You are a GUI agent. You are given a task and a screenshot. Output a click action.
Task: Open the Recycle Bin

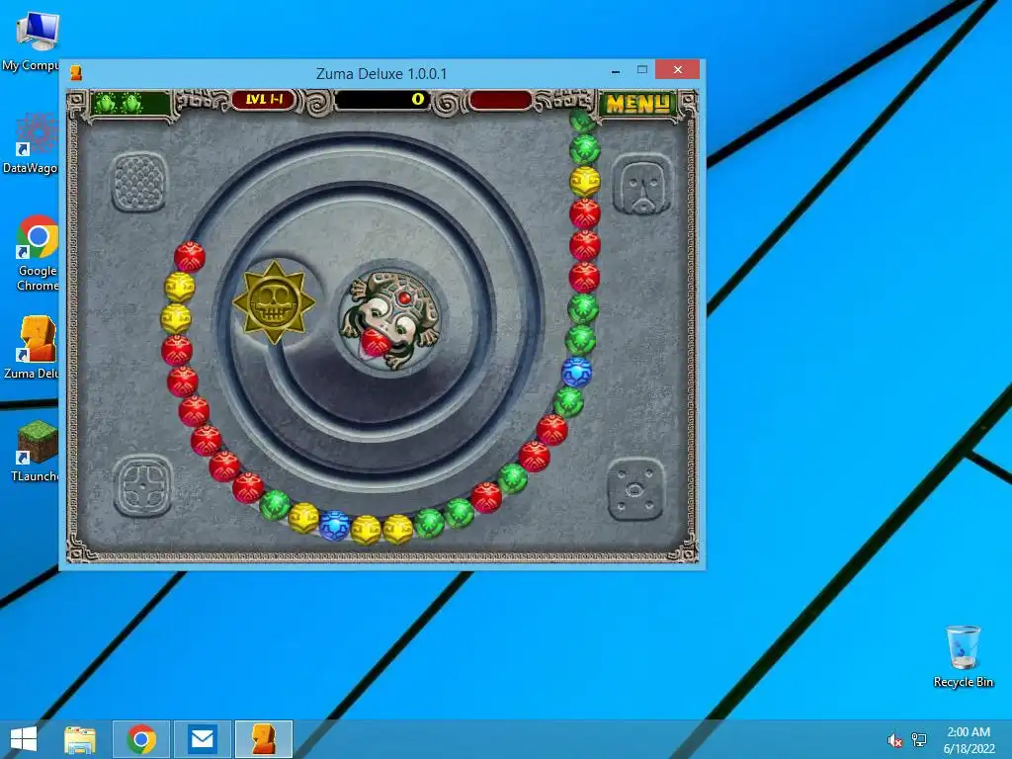(963, 656)
